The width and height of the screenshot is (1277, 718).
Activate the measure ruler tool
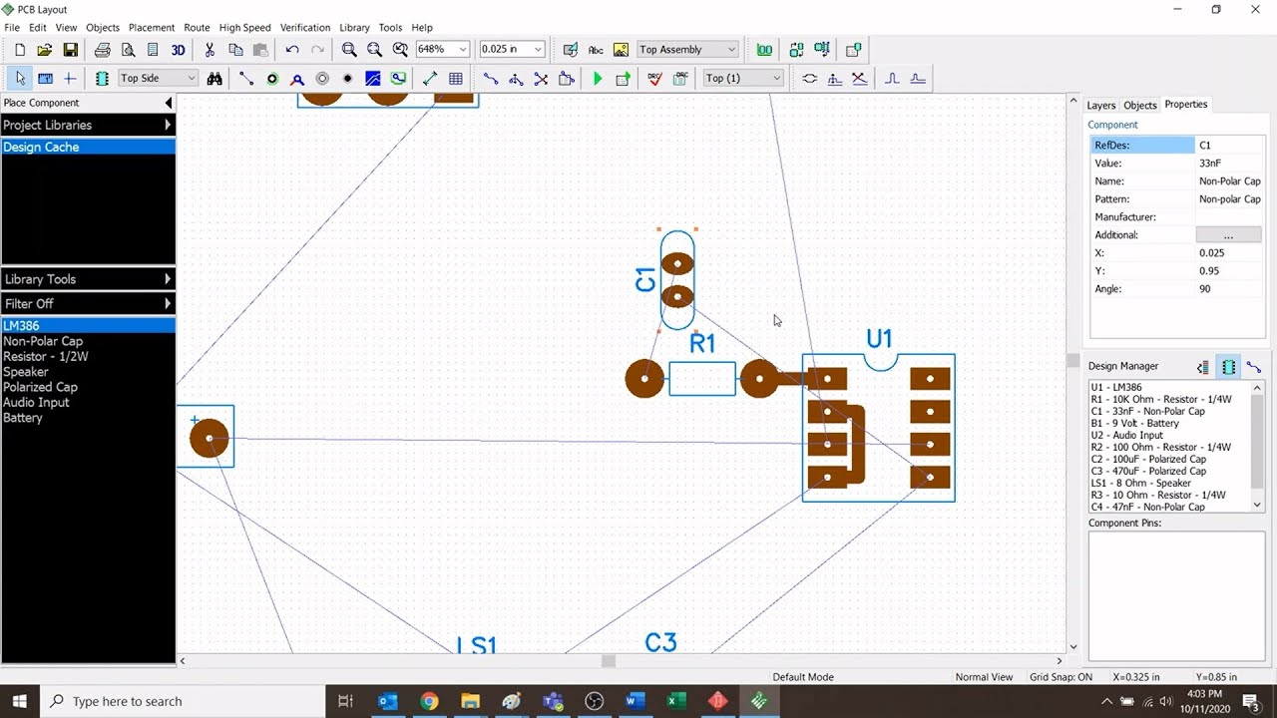coord(45,78)
